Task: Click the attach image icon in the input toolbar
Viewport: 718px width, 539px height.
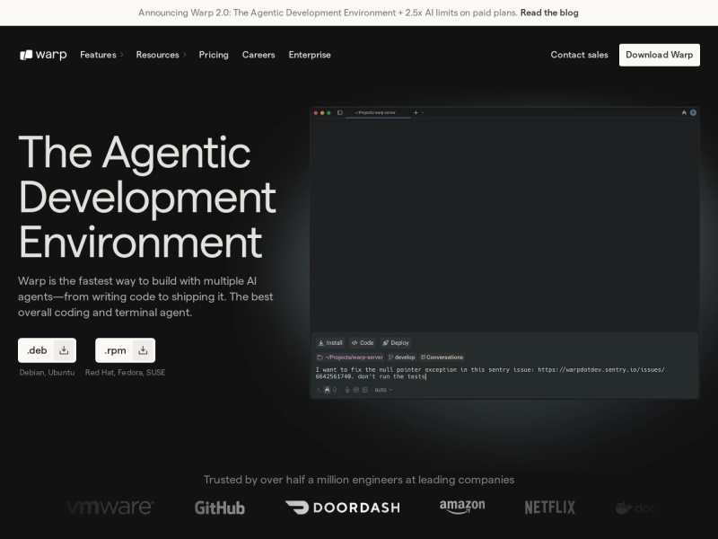Action: pyautogui.click(x=365, y=390)
